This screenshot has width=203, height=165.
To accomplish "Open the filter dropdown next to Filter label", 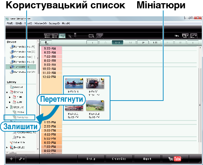I will [185, 36].
